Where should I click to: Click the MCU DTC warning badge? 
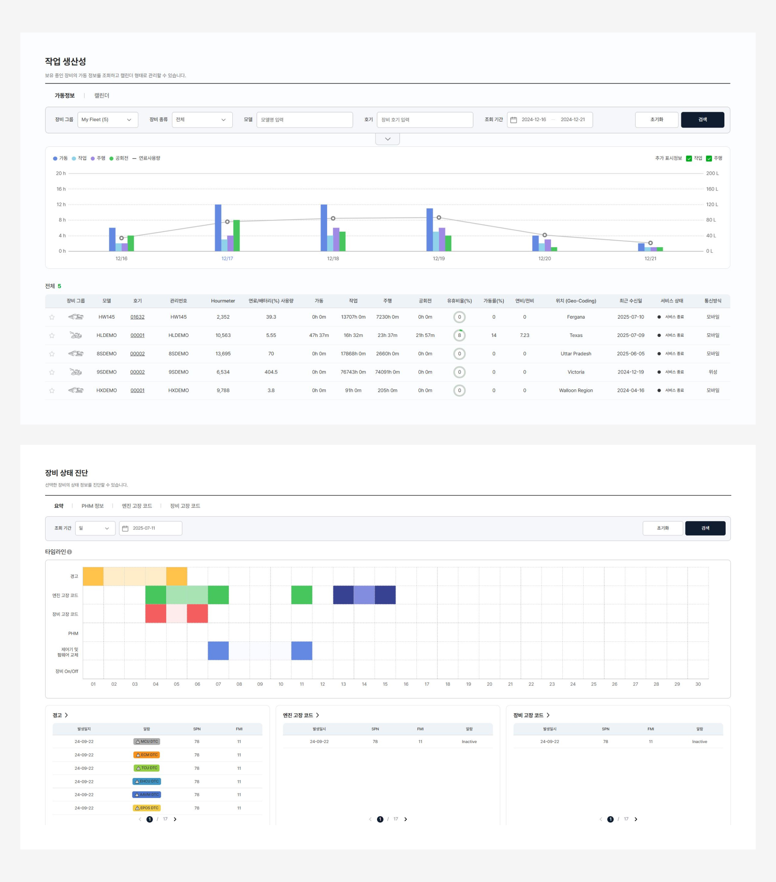point(147,741)
